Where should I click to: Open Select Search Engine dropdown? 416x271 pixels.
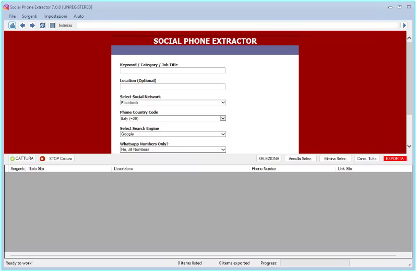pos(173,134)
